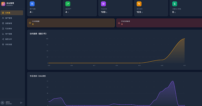Image resolution: width=202 pixels, height=106 pixels.
Task: Click the 109 today visits value
Action: (103, 12)
